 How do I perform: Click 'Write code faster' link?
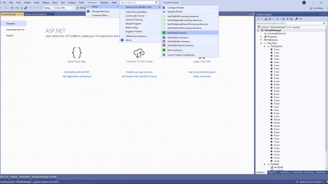tap(202, 76)
